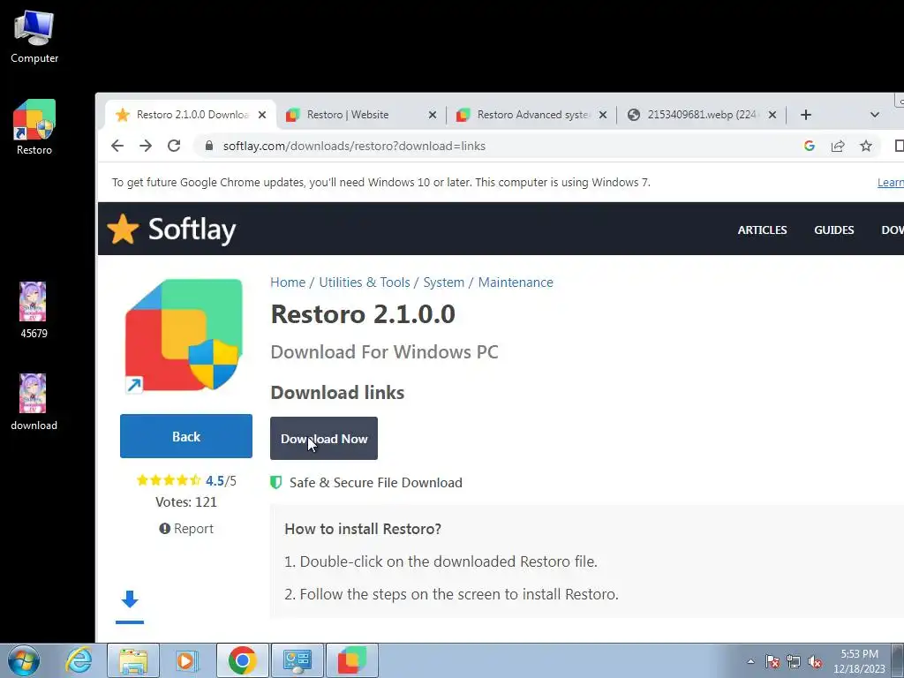
Task: Click the network status tray icon
Action: (x=794, y=661)
